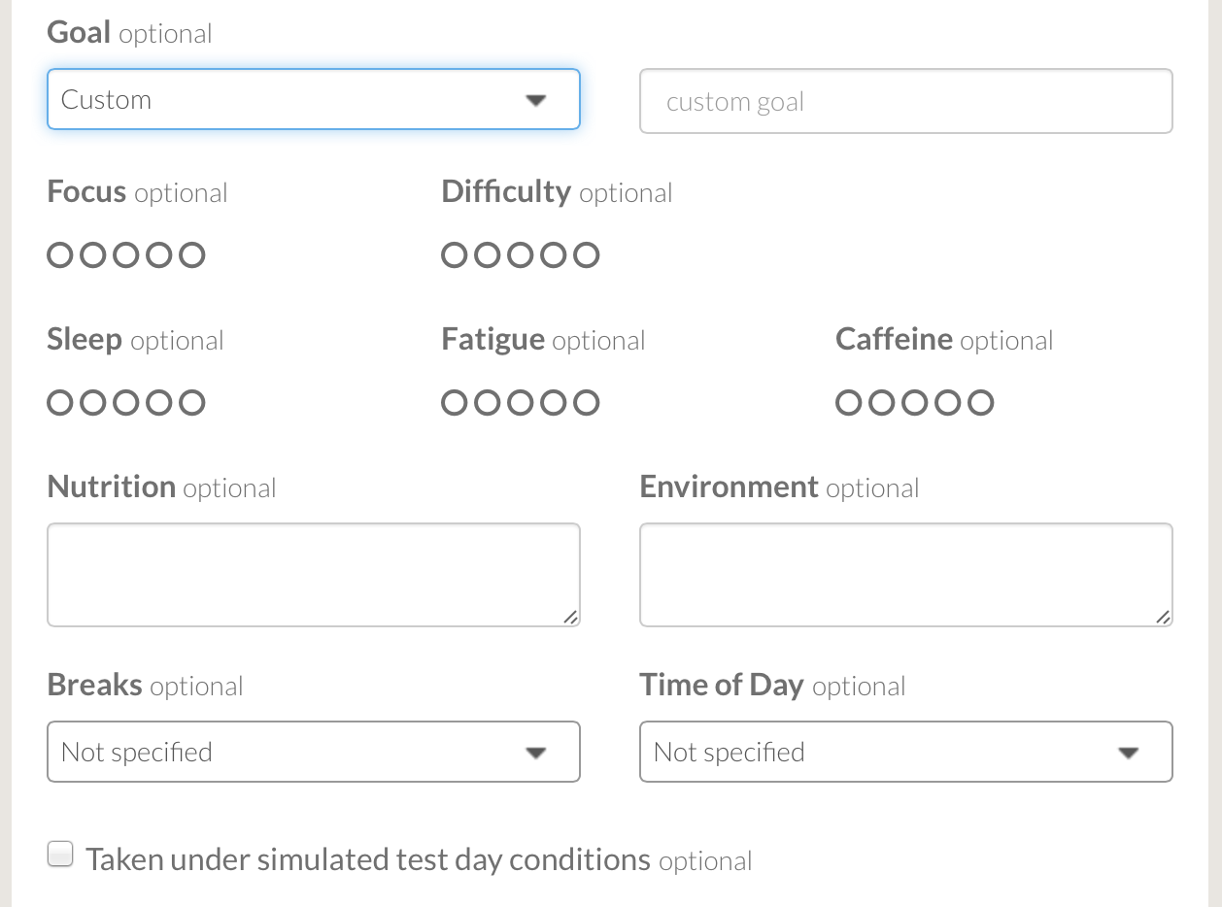Open the Goal dropdown showing Custom

313,99
